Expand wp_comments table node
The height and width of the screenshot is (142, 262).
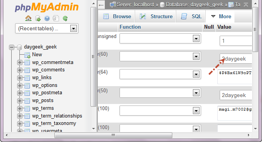19,70
